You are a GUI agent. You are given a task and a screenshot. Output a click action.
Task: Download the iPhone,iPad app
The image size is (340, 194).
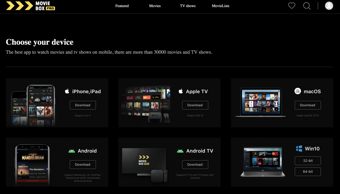(x=83, y=105)
